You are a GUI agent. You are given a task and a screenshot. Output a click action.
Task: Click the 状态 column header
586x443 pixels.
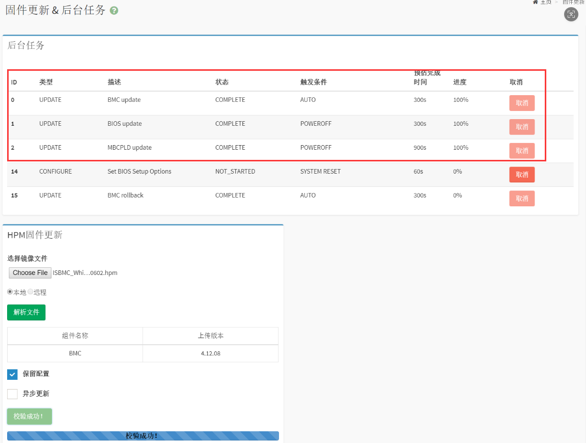pos(222,82)
